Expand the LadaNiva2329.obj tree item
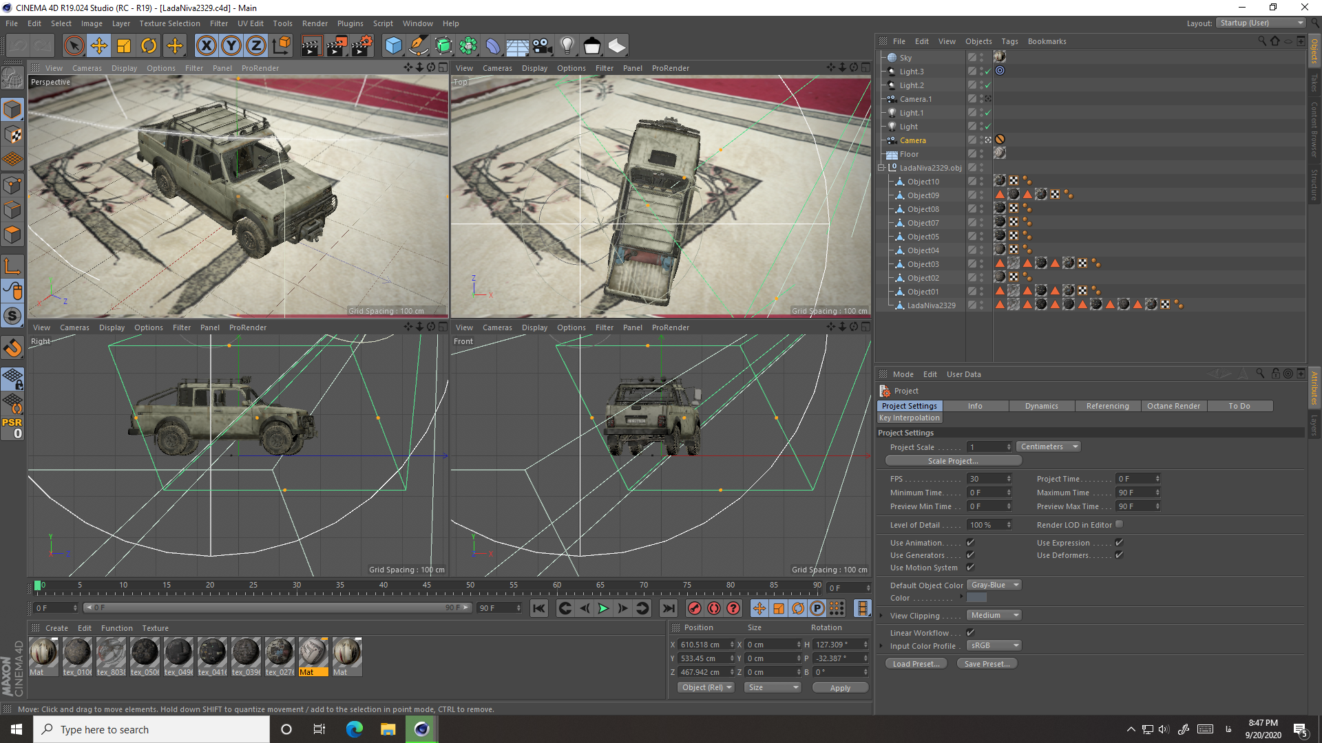Image resolution: width=1322 pixels, height=743 pixels. click(x=881, y=167)
